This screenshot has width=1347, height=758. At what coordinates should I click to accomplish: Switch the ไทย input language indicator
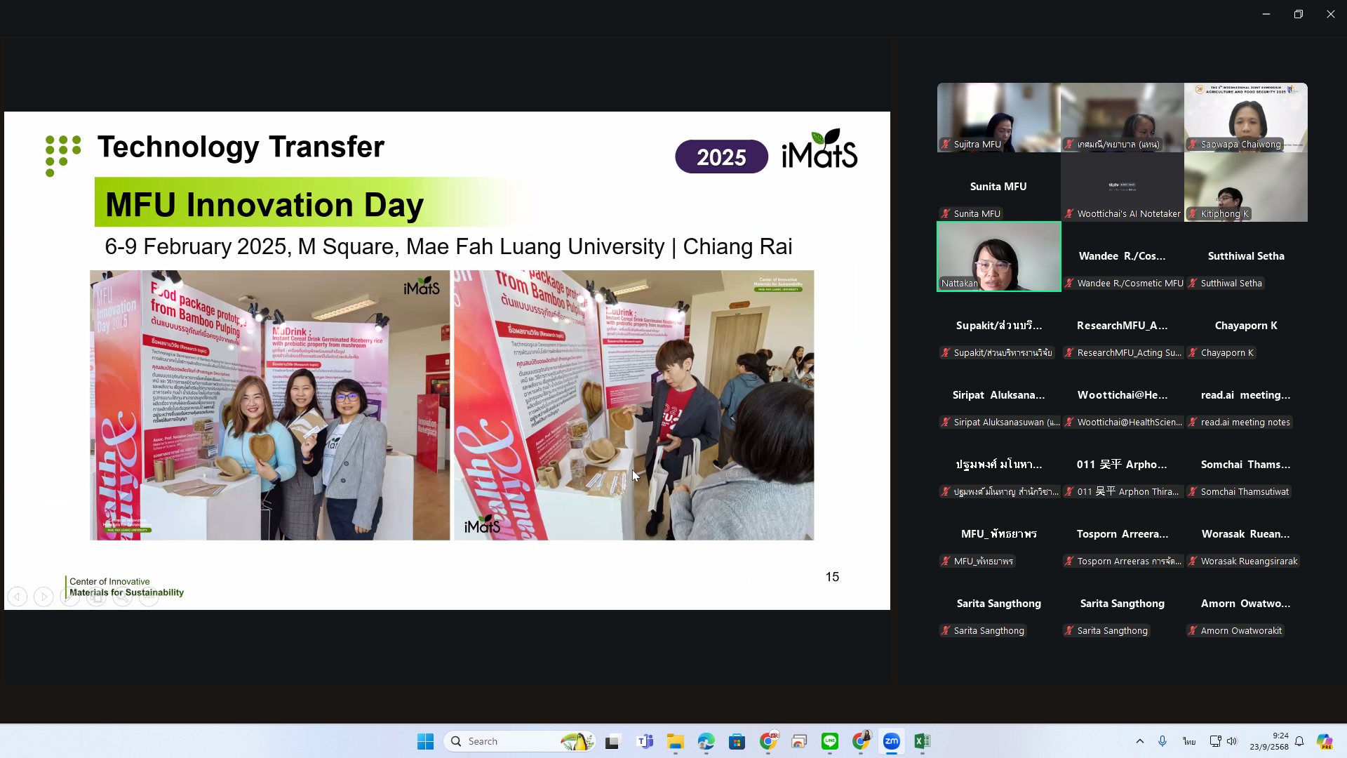click(1188, 741)
